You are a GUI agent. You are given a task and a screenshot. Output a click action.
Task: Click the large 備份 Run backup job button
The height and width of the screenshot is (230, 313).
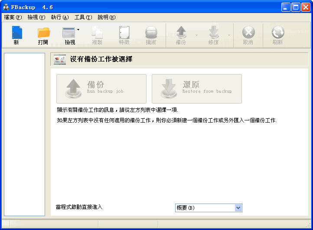click(101, 88)
